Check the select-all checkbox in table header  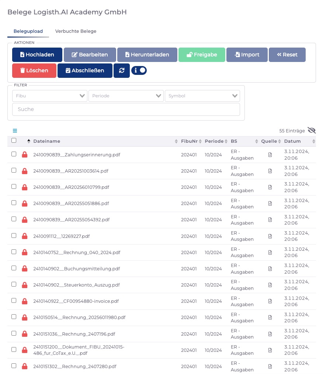click(14, 141)
